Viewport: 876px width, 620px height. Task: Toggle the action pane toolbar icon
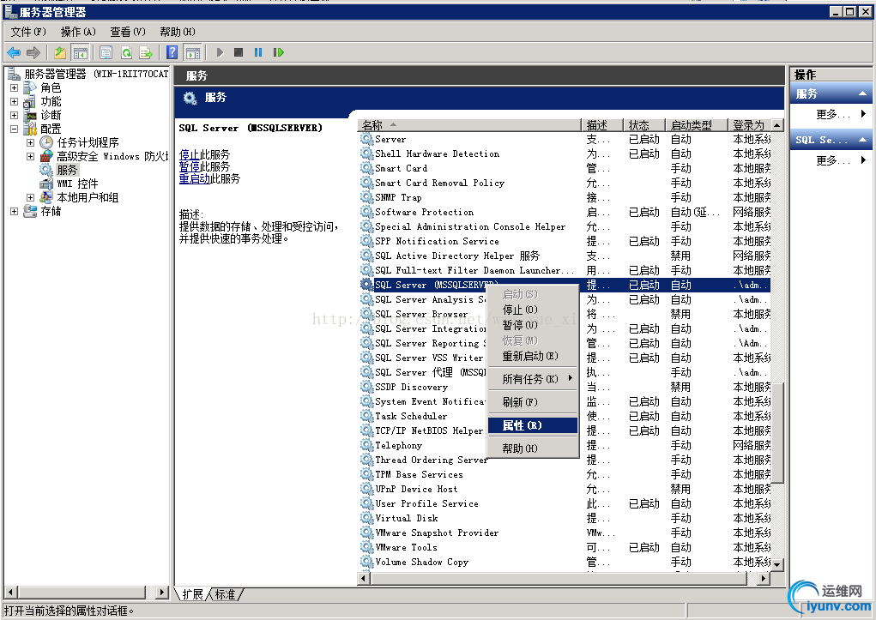(193, 52)
